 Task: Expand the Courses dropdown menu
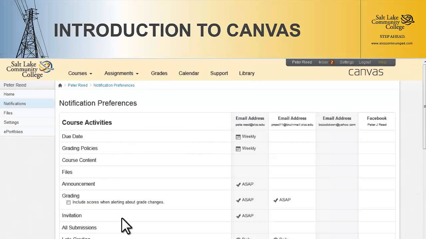tap(80, 73)
